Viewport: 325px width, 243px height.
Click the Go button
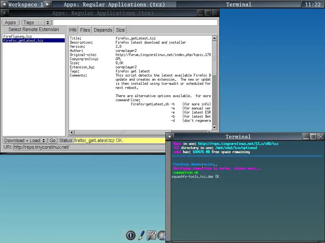pyautogui.click(x=52, y=140)
